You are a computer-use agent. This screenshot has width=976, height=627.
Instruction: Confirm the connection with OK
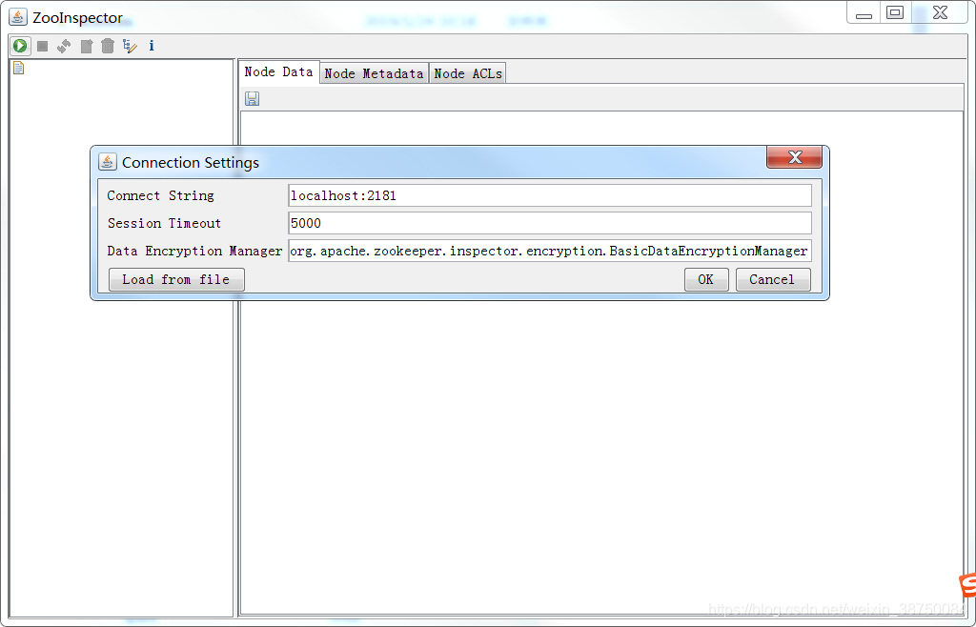706,279
